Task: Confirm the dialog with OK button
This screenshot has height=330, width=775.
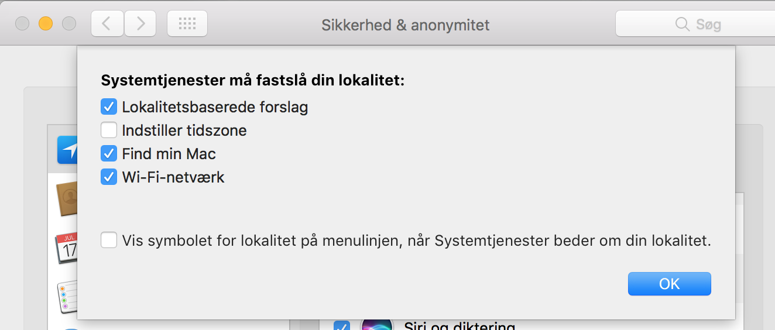Action: (x=669, y=284)
